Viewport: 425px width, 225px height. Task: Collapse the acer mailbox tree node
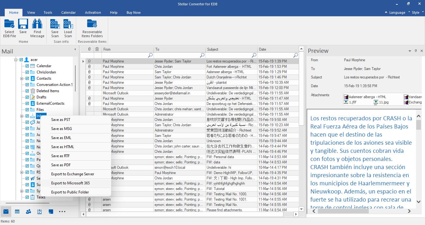[x=16, y=60]
